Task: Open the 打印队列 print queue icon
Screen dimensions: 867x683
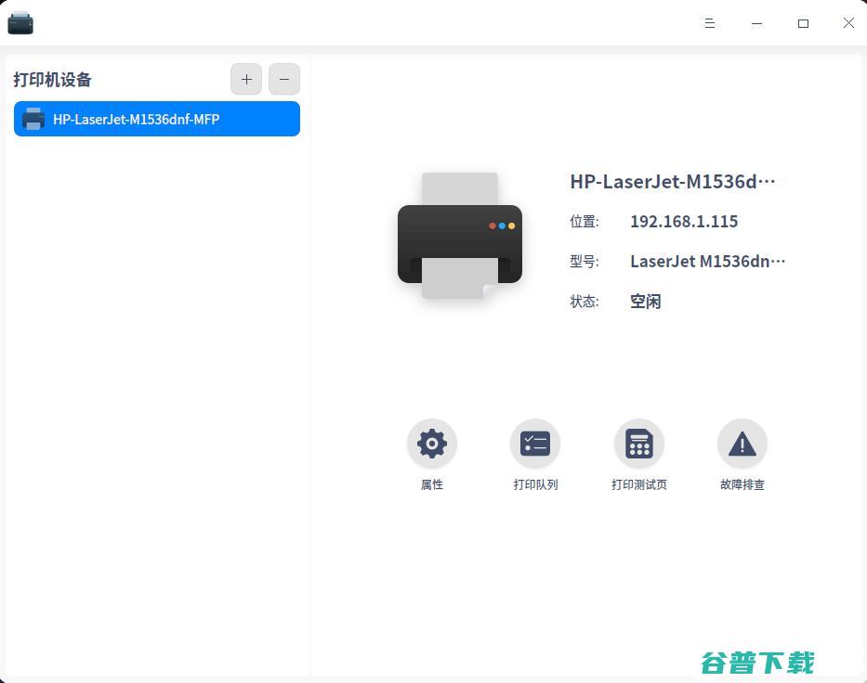Action: [535, 444]
